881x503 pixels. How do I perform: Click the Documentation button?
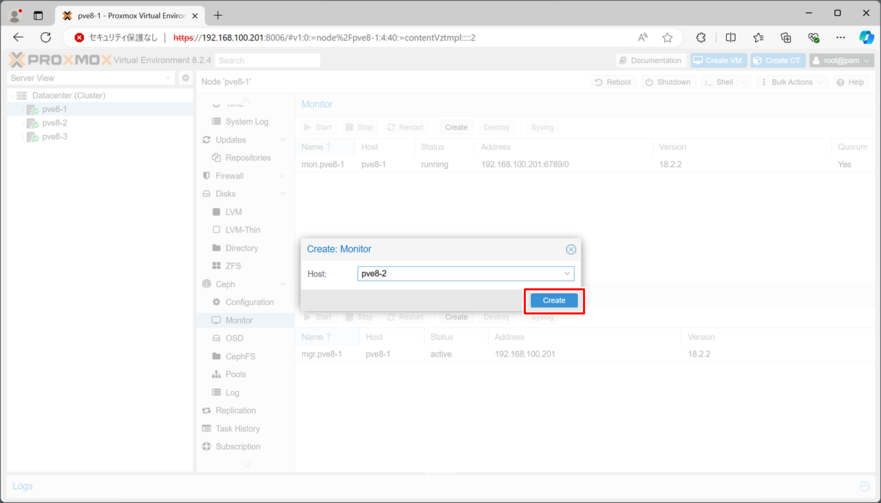[x=650, y=61]
